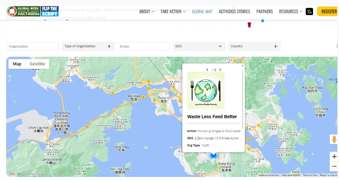Click the popup vertical scrollbar
The height and width of the screenshot is (181, 339).
242,99
